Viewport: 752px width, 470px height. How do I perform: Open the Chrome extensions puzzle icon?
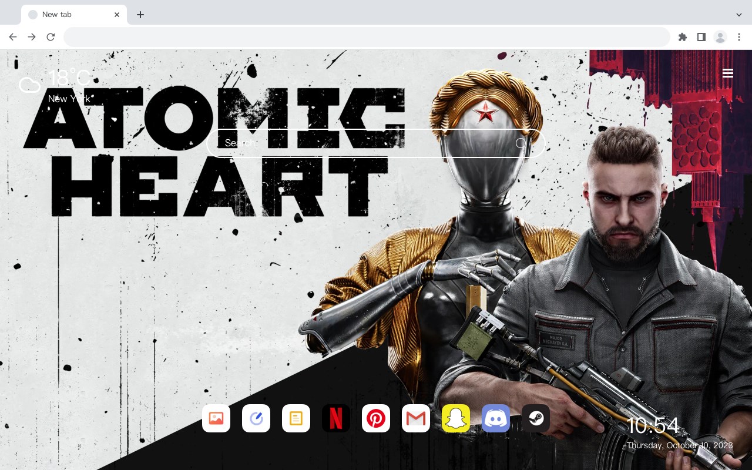[682, 37]
